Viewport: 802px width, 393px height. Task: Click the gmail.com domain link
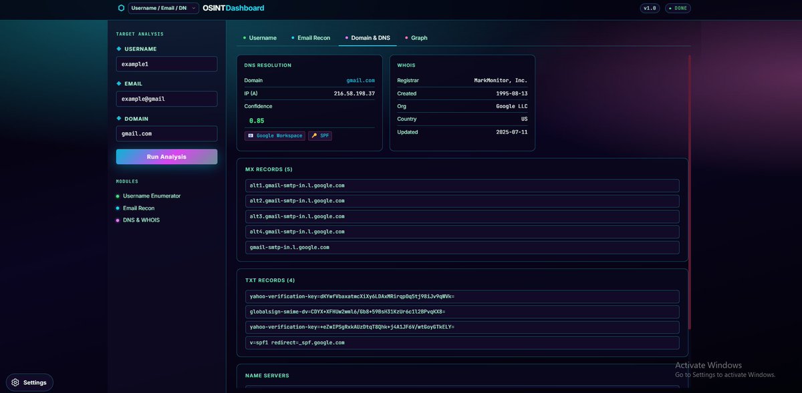(x=360, y=80)
